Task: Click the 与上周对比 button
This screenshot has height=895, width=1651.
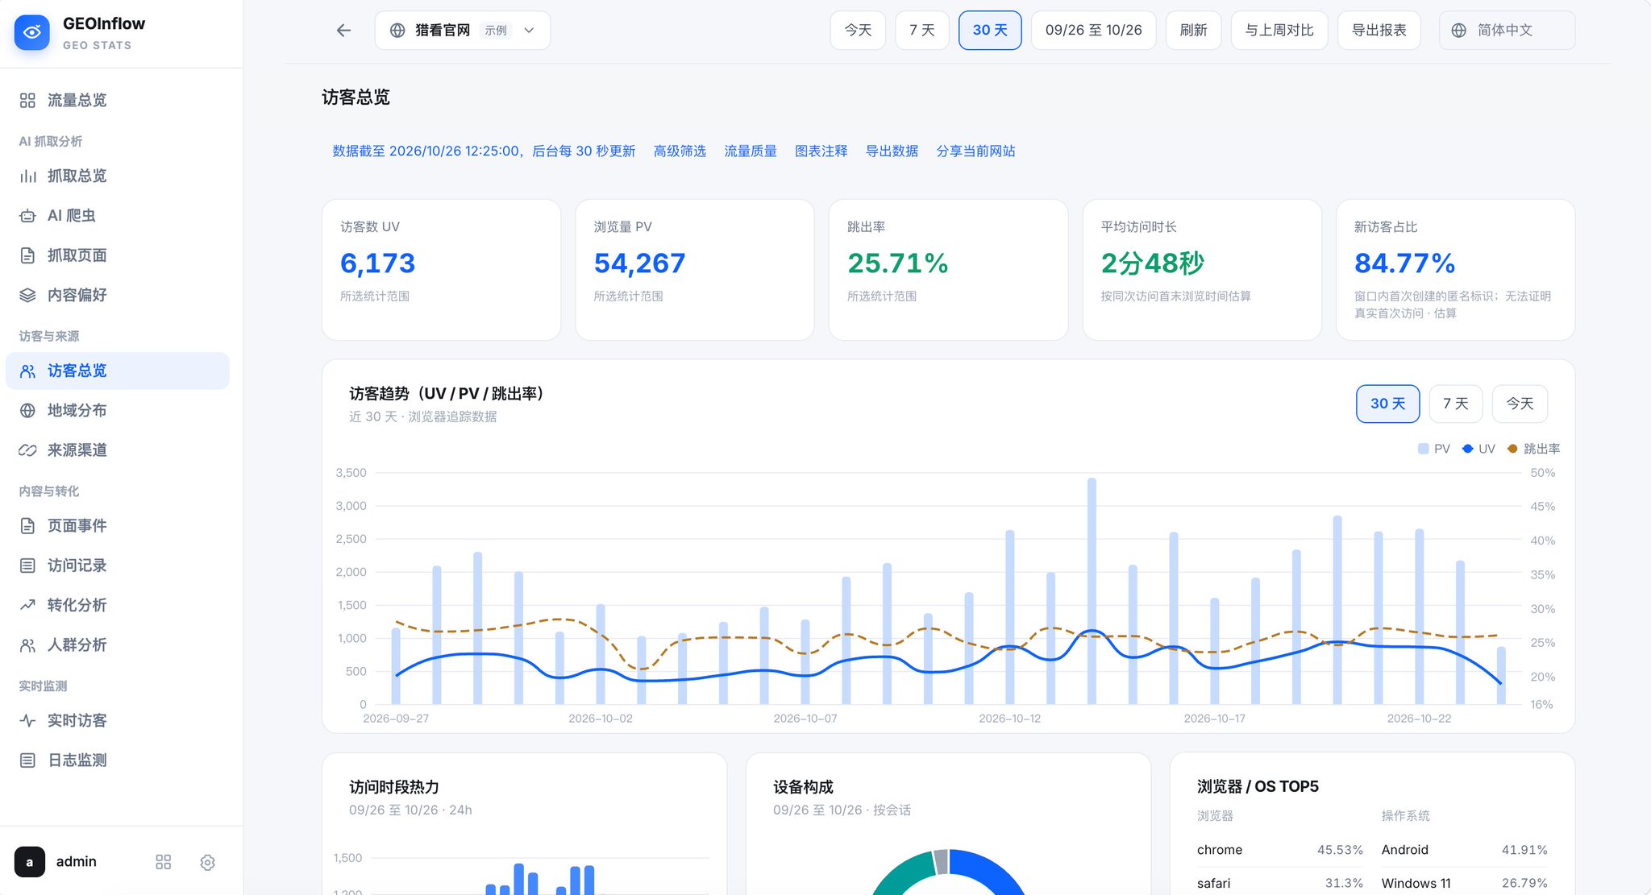Action: point(1279,31)
